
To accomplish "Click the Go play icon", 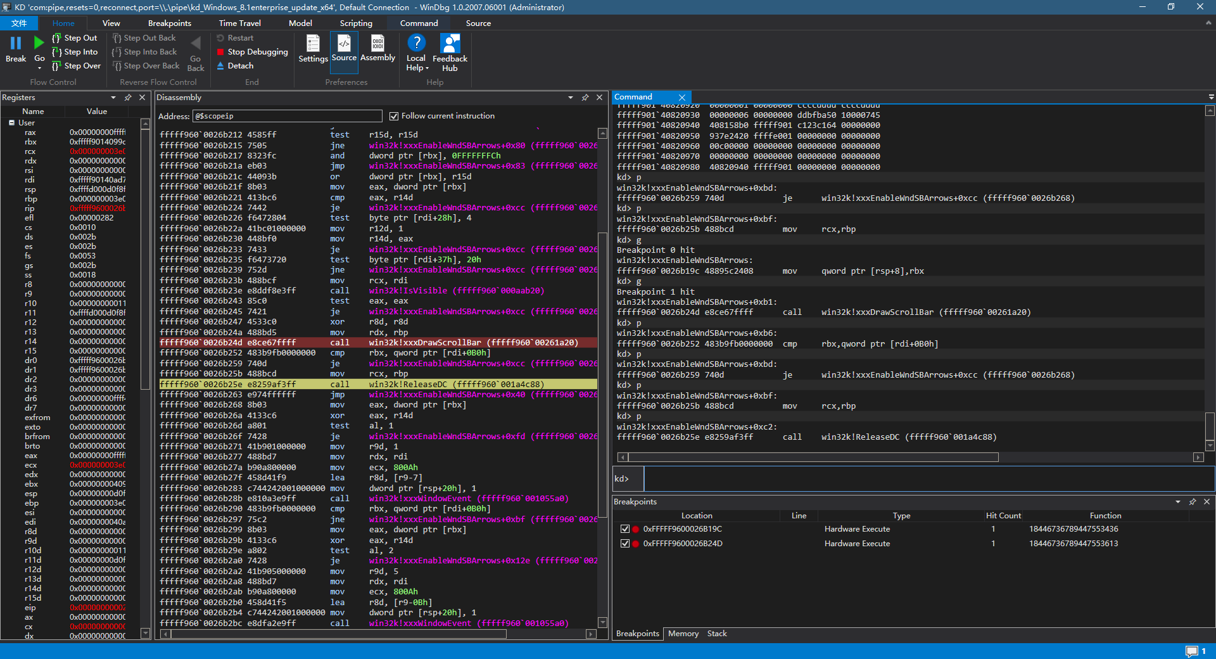I will pyautogui.click(x=39, y=43).
